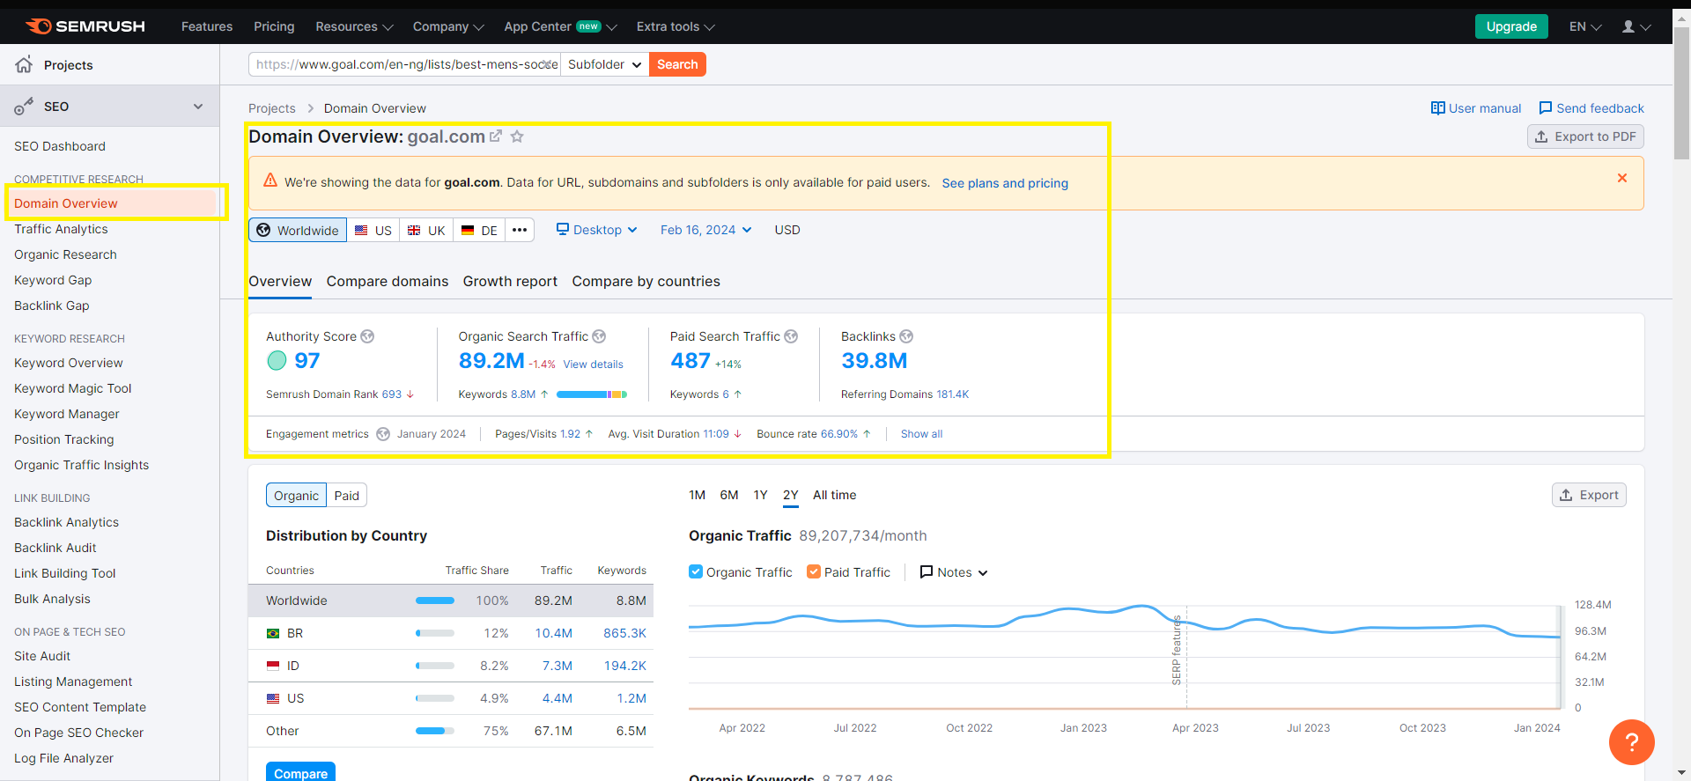Open Traffic Analytics in sidebar
The height and width of the screenshot is (781, 1691).
[x=61, y=229]
